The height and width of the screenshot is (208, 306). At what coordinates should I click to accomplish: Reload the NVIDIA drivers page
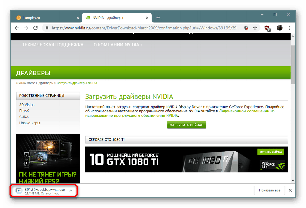(35, 28)
